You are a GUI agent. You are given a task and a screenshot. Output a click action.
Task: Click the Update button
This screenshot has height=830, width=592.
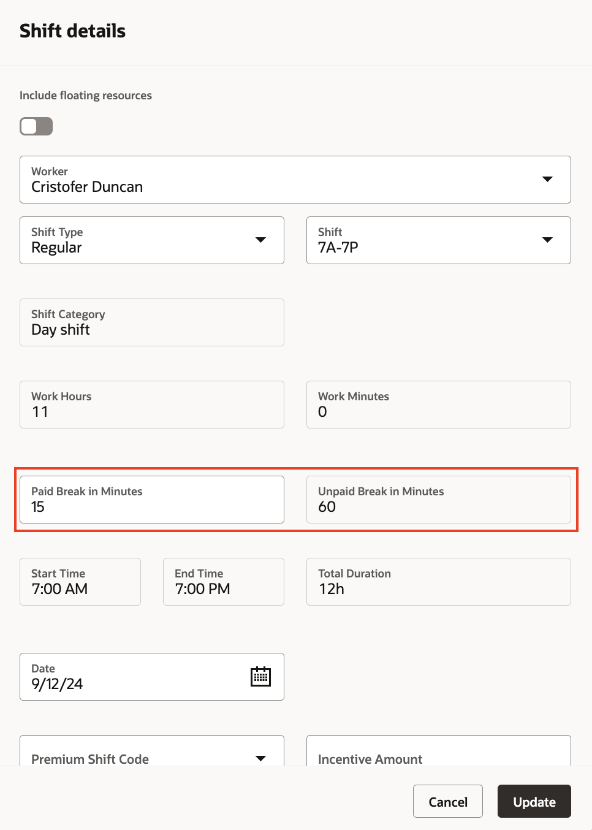click(x=534, y=801)
